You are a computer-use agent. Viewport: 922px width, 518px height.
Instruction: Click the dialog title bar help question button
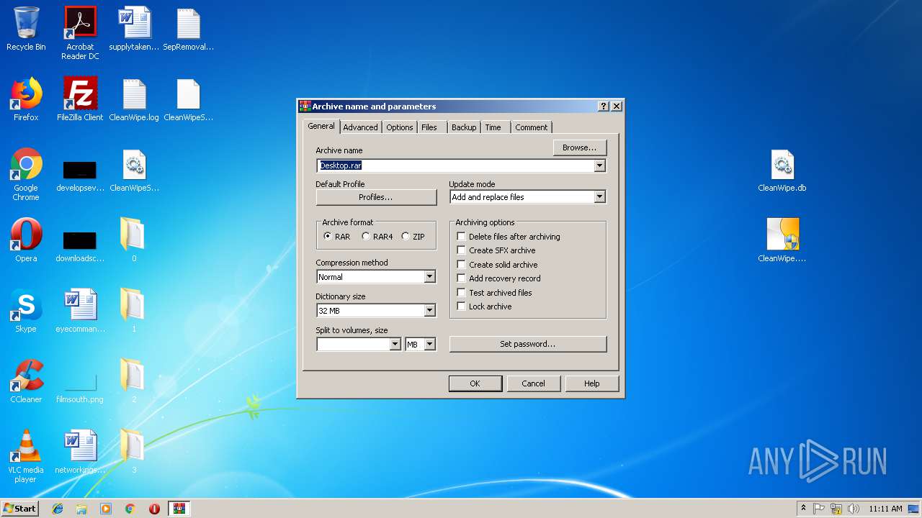point(604,106)
